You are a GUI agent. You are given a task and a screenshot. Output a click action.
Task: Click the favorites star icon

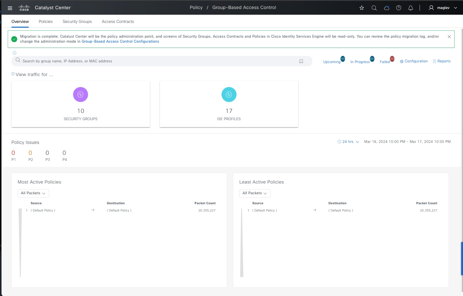362,8
